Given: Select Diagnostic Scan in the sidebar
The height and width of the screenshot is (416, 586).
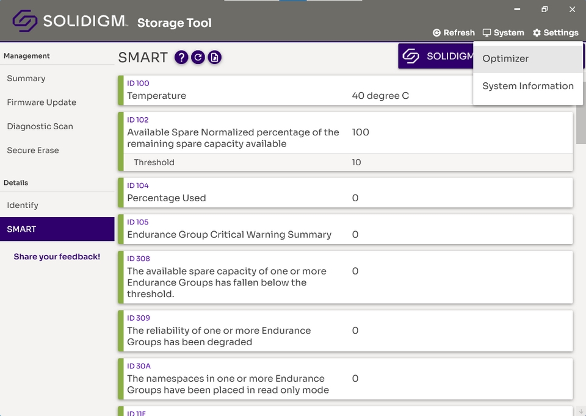Looking at the screenshot, I should (57, 126).
